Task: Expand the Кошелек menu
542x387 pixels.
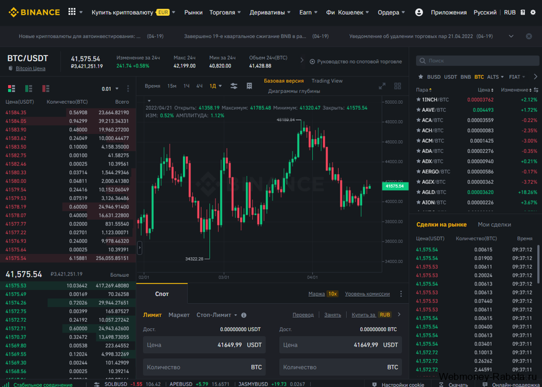Action: 354,12
